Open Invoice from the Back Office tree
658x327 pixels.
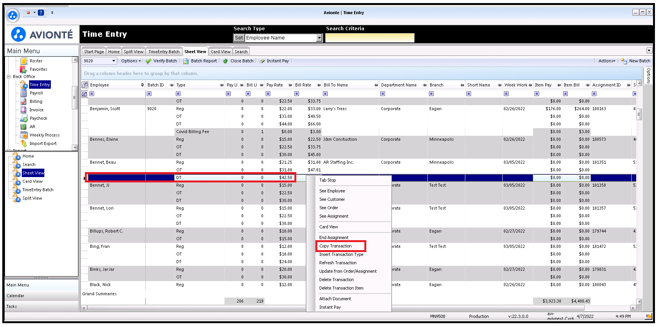[x=36, y=110]
